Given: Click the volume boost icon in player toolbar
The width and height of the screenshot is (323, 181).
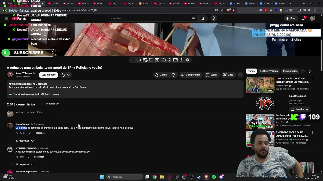Looking at the screenshot, I should 139,60.
